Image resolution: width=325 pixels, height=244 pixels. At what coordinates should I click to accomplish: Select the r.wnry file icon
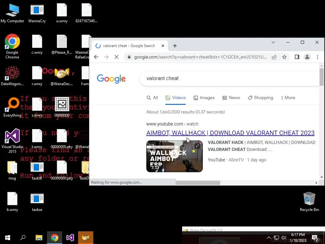pos(37,76)
